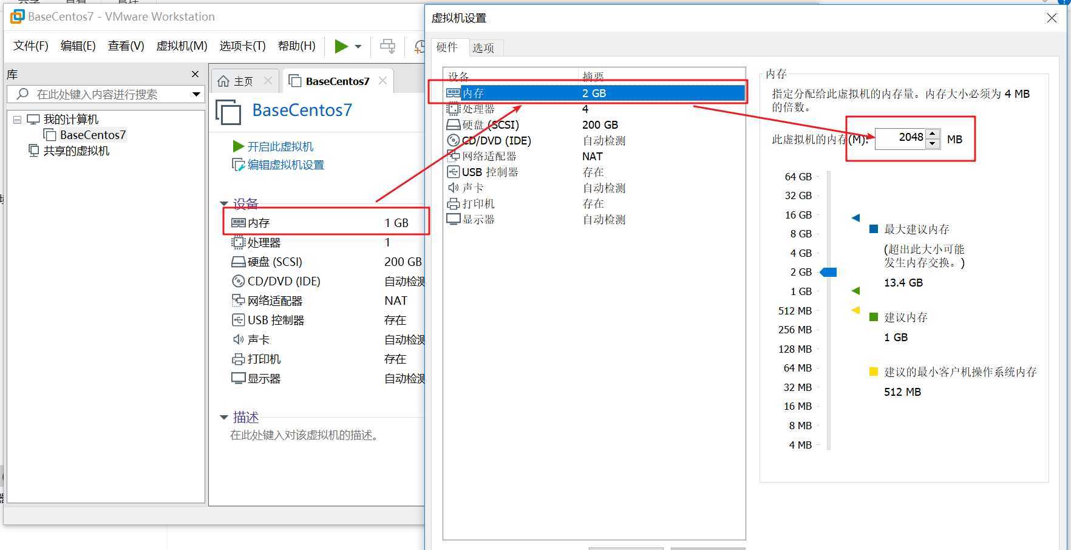Click the 512 MB mark on memory scale
The image size is (1071, 550).
[x=795, y=310]
